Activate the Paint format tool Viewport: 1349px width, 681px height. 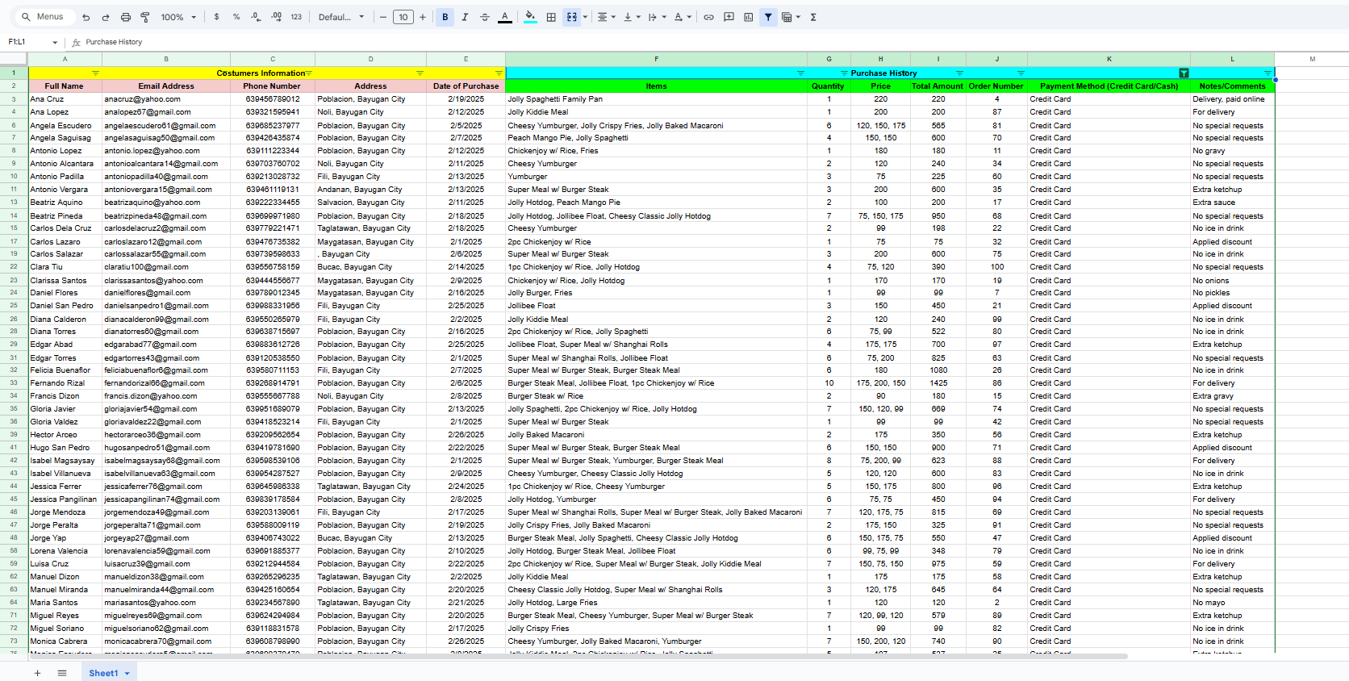pos(145,17)
